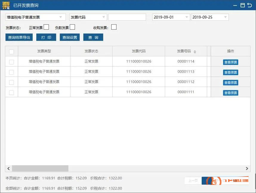Click the 发票类型 column header
256x193 pixels.
pyautogui.click(x=44, y=51)
